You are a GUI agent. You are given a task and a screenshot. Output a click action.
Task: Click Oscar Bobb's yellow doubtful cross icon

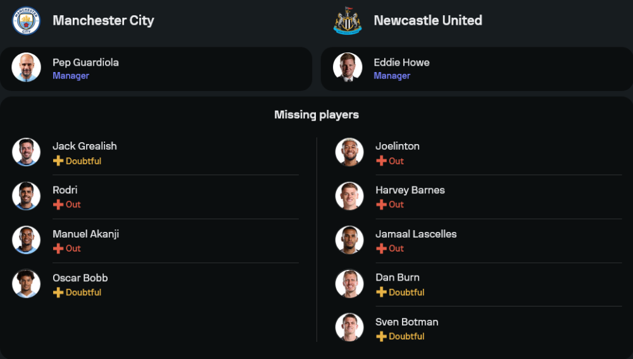(58, 293)
